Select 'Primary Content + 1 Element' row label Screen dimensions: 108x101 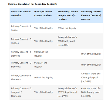[21, 54]
